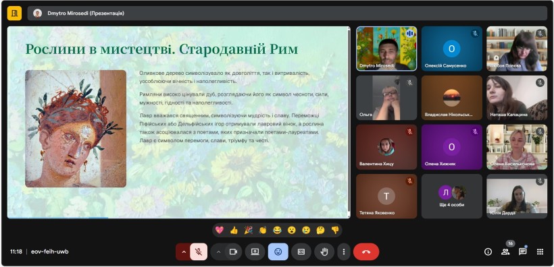Image resolution: width=554 pixels, height=267 pixels.
Task: Select Dmytro Mirosedi video tile
Action: [386, 49]
